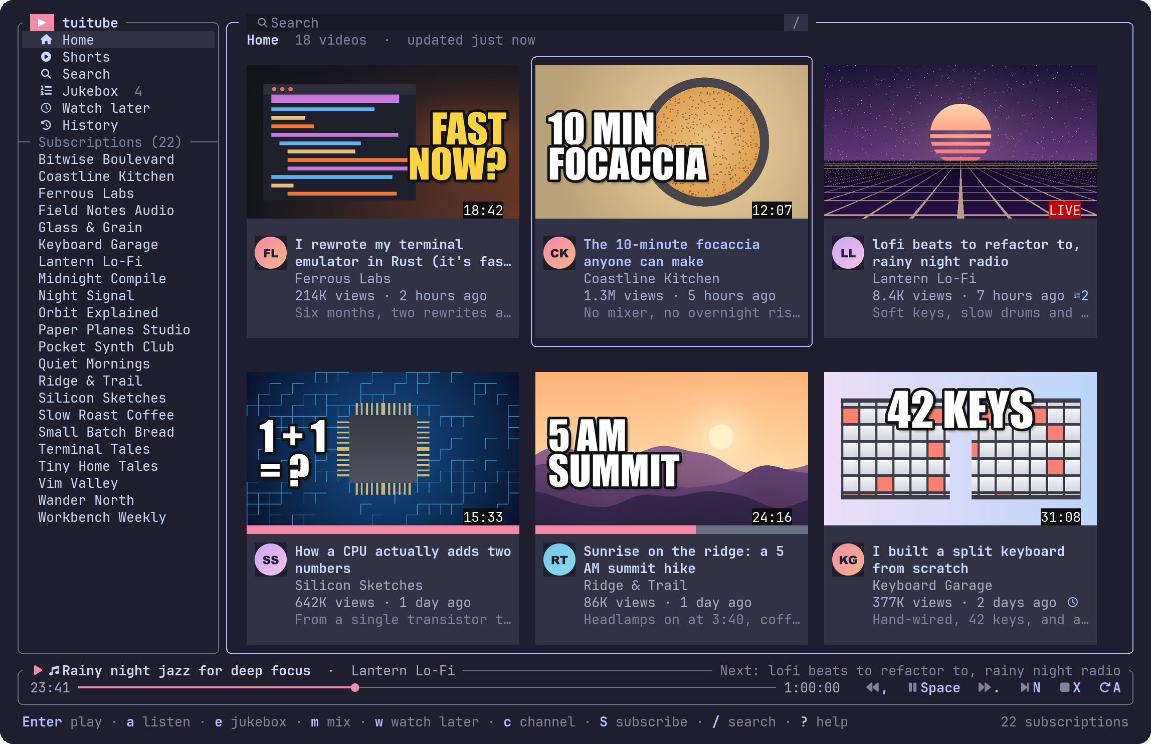Select Silicon Sketches subscription

102,398
